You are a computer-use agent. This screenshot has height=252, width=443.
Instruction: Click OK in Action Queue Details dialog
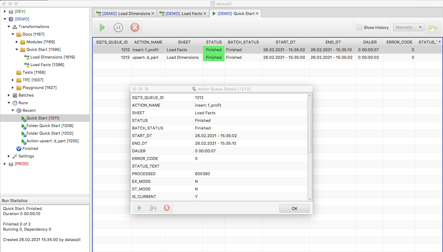coord(294,208)
